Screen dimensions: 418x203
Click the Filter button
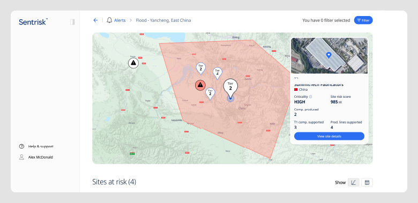(363, 20)
